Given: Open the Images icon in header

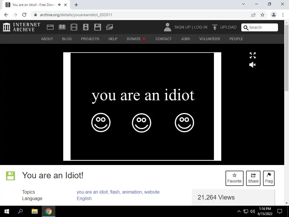Looking at the screenshot, I should [110, 27].
